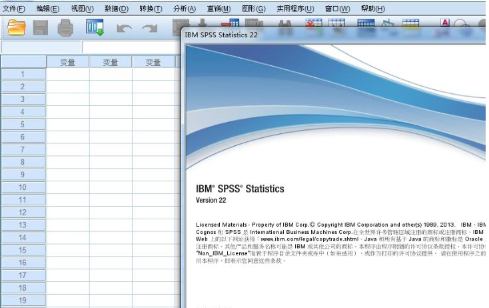Open the 窗口(W) menu
Screen dimensions: 489x308
(337, 9)
